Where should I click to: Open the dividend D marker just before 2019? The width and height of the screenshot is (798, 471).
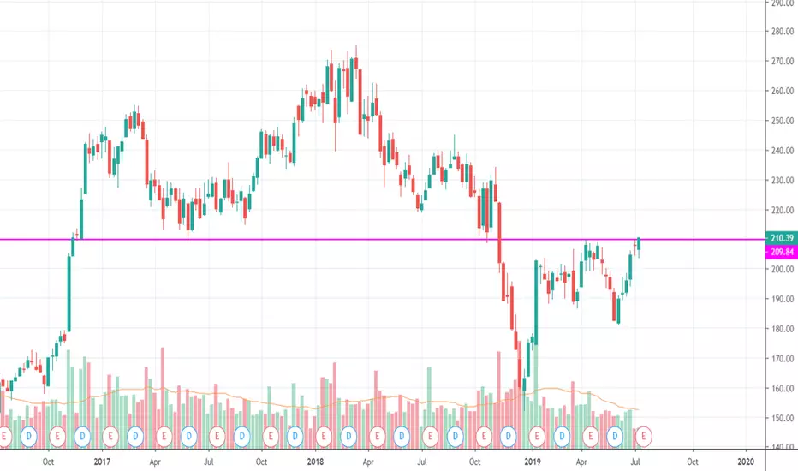(x=508, y=437)
